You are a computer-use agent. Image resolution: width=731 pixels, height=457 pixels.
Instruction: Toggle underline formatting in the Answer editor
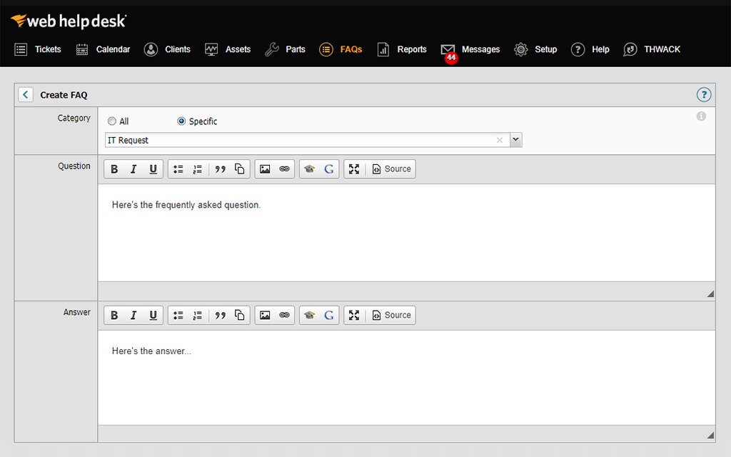[152, 315]
